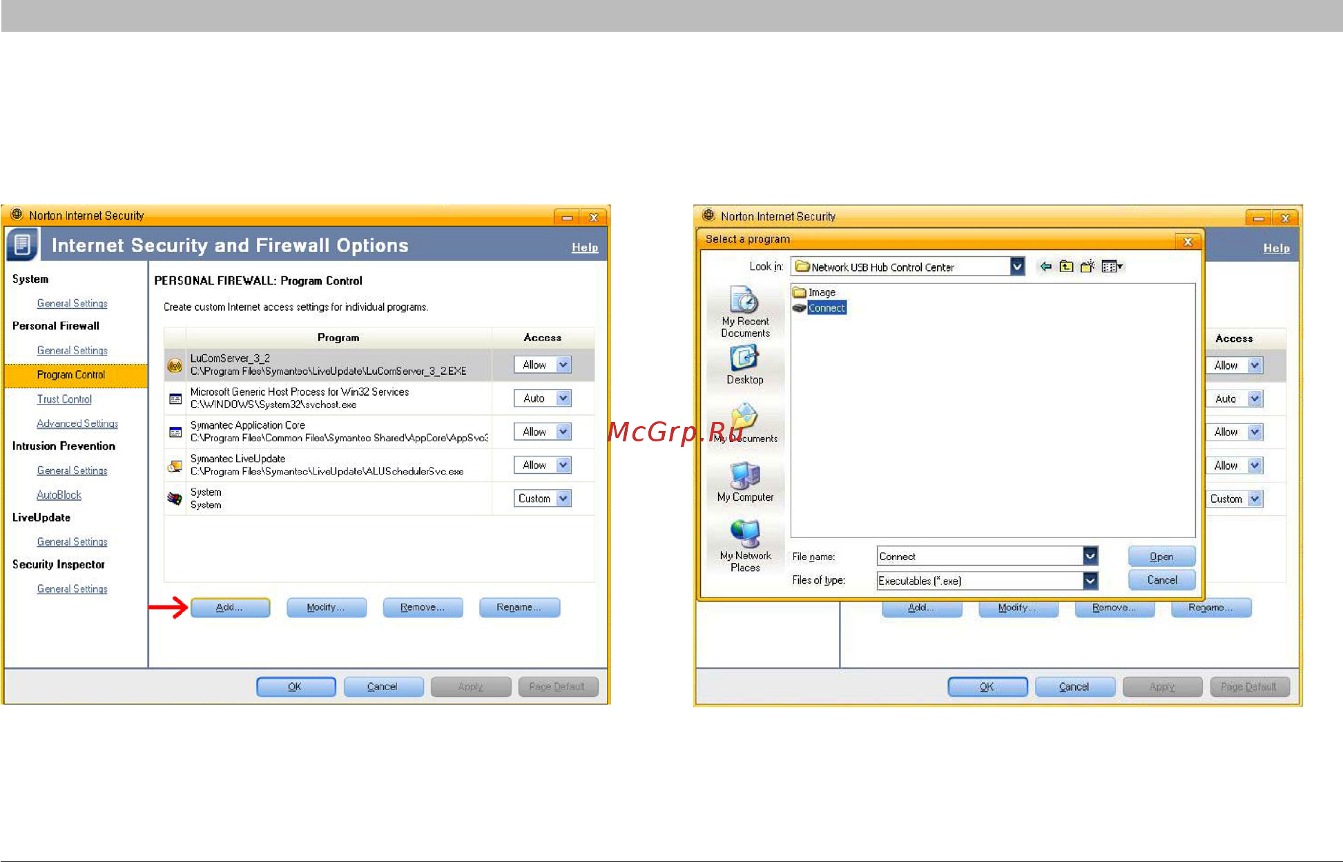
Task: Open Advanced Settings in sidebar
Action: pos(77,423)
